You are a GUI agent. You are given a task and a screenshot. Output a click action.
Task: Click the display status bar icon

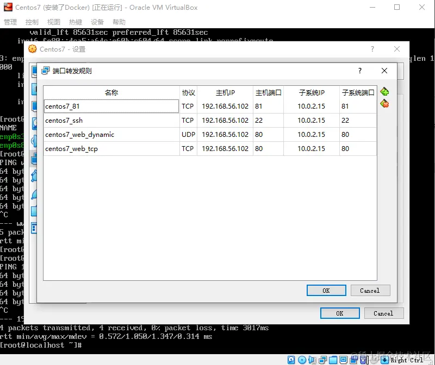(343, 360)
